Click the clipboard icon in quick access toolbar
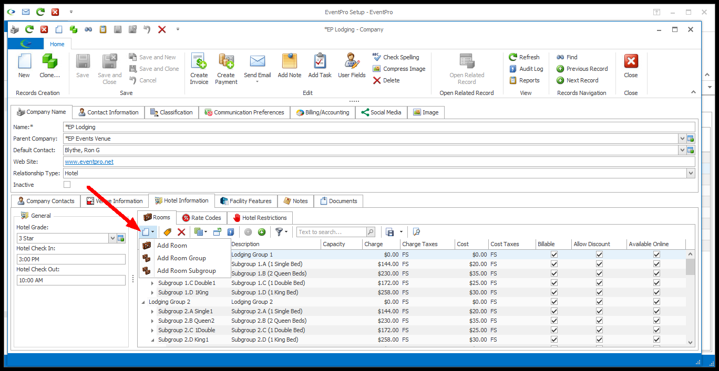719x371 pixels. coord(103,29)
